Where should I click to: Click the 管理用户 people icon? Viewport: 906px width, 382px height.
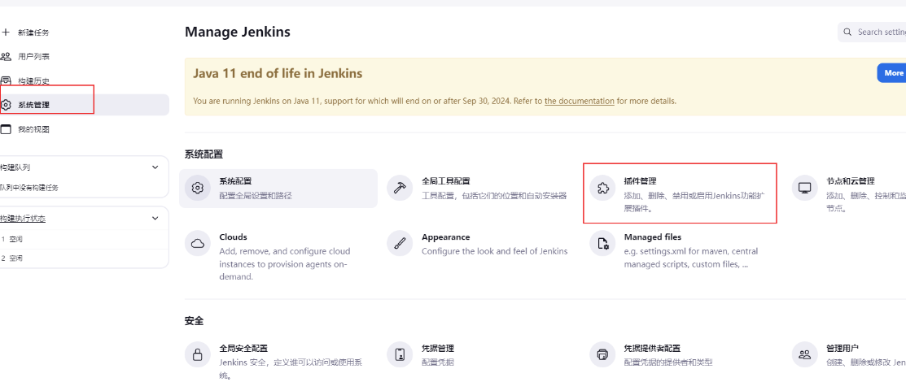coord(804,354)
